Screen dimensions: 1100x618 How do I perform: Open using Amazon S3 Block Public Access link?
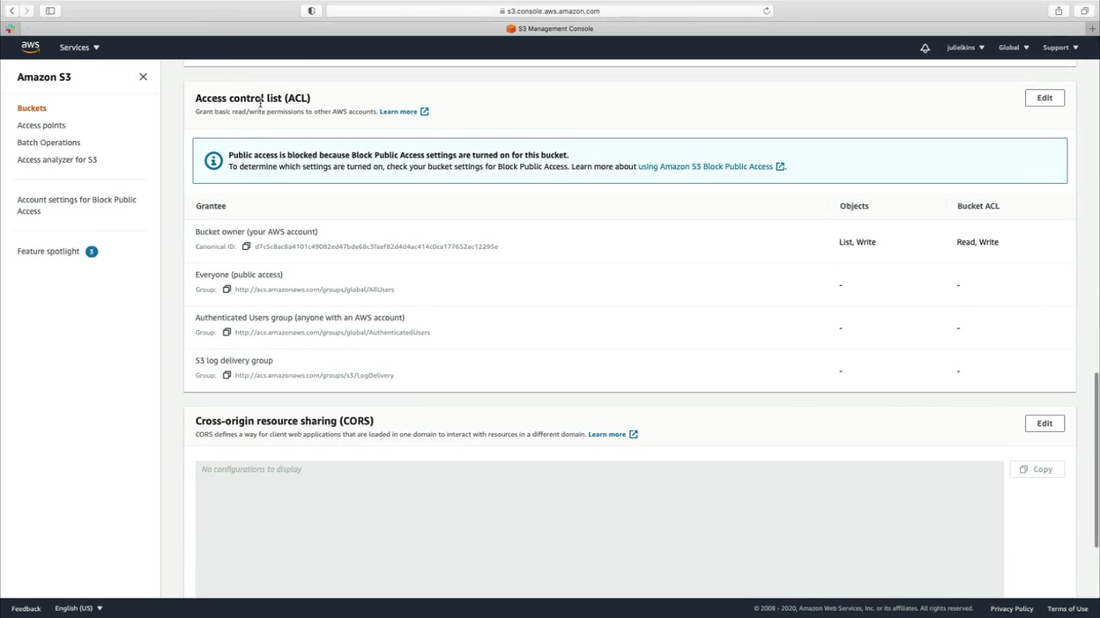point(705,166)
